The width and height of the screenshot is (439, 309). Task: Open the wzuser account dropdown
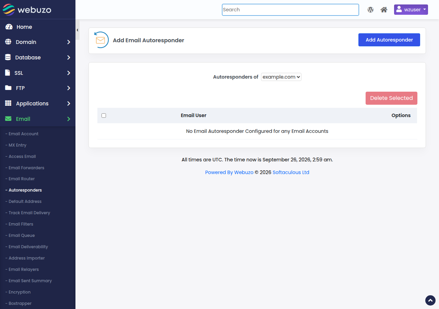(411, 10)
